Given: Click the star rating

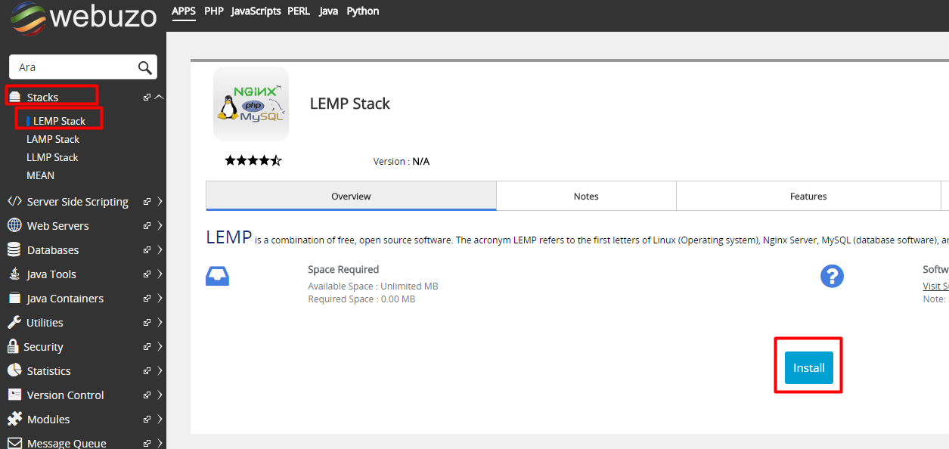Looking at the screenshot, I should coord(253,161).
